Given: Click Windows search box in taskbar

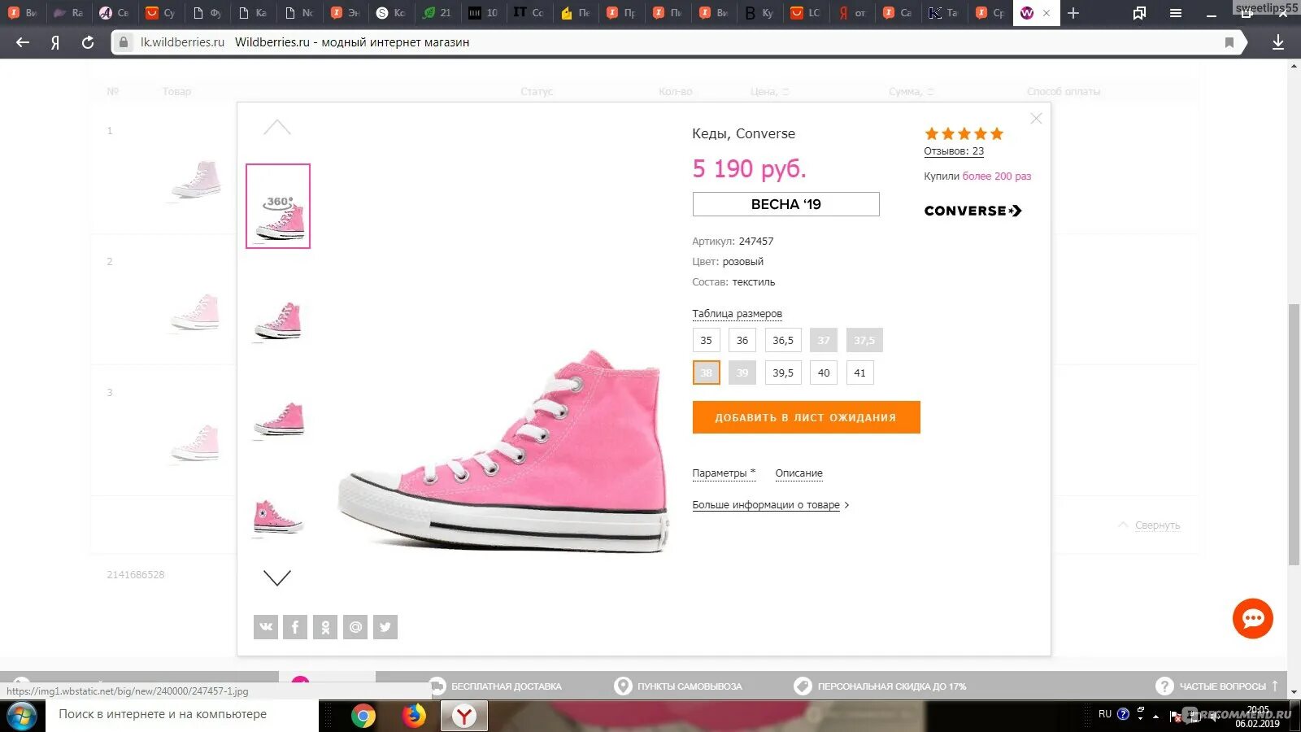Looking at the screenshot, I should click(182, 716).
